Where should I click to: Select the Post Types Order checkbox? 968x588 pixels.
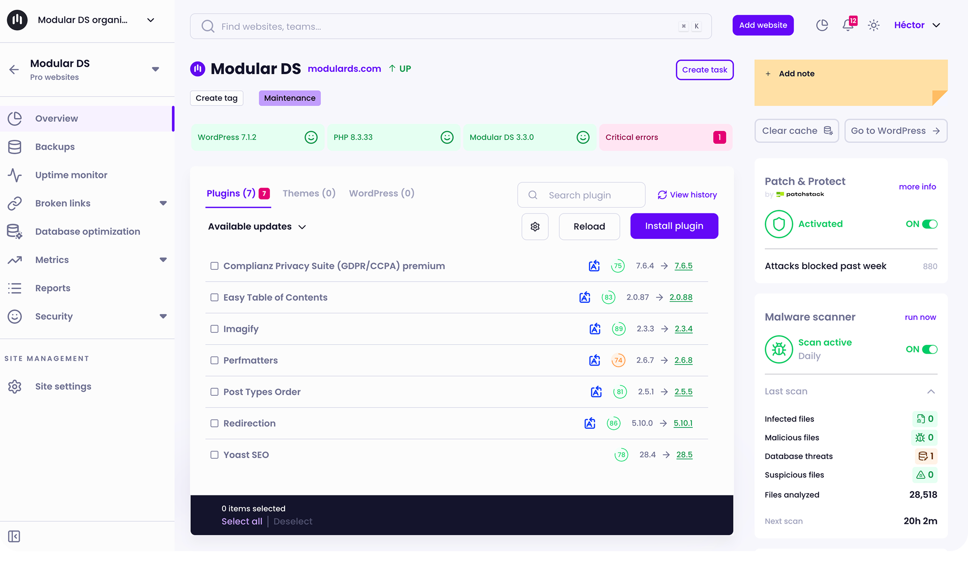215,392
